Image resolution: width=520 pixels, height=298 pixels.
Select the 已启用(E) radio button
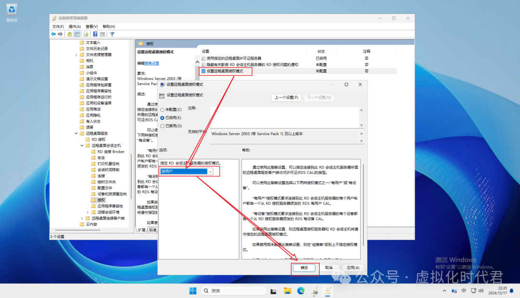(162, 117)
